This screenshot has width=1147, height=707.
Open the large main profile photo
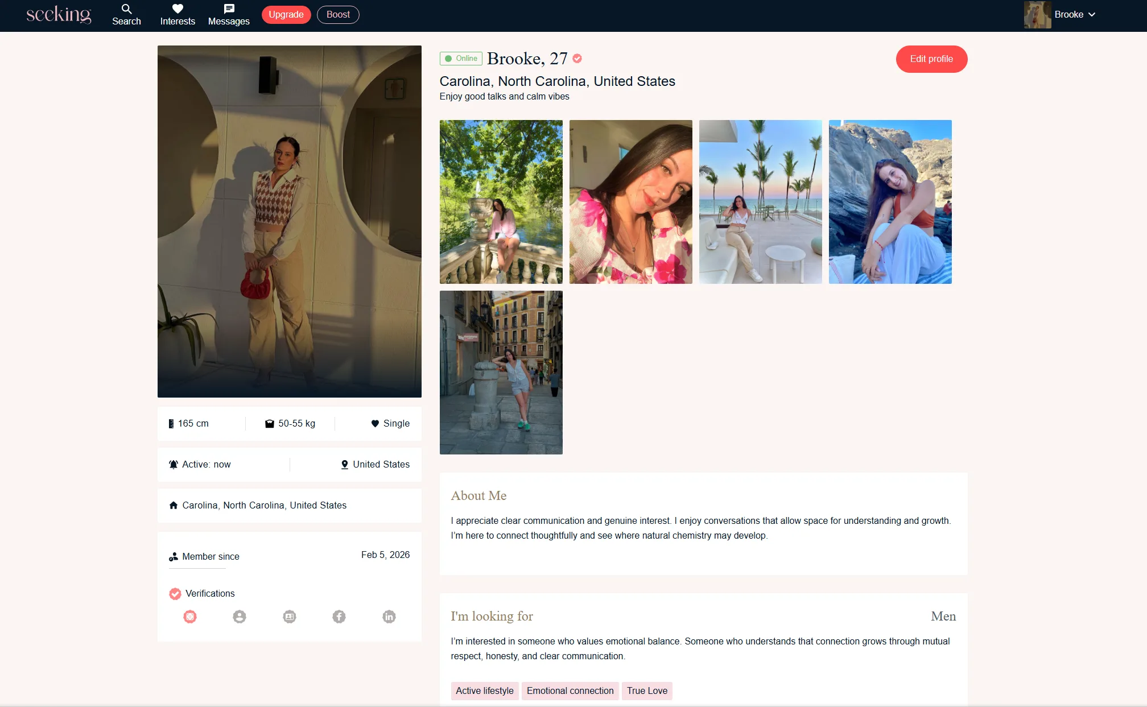point(290,221)
